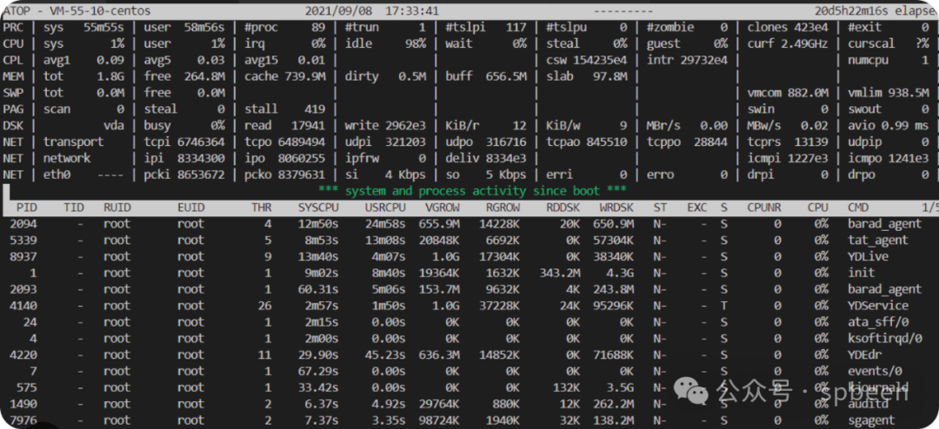
Task: Click the date 2021/09/08 in header
Action: (337, 10)
